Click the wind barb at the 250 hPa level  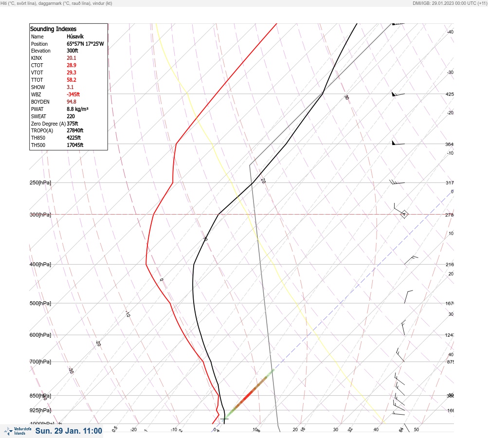397,182
